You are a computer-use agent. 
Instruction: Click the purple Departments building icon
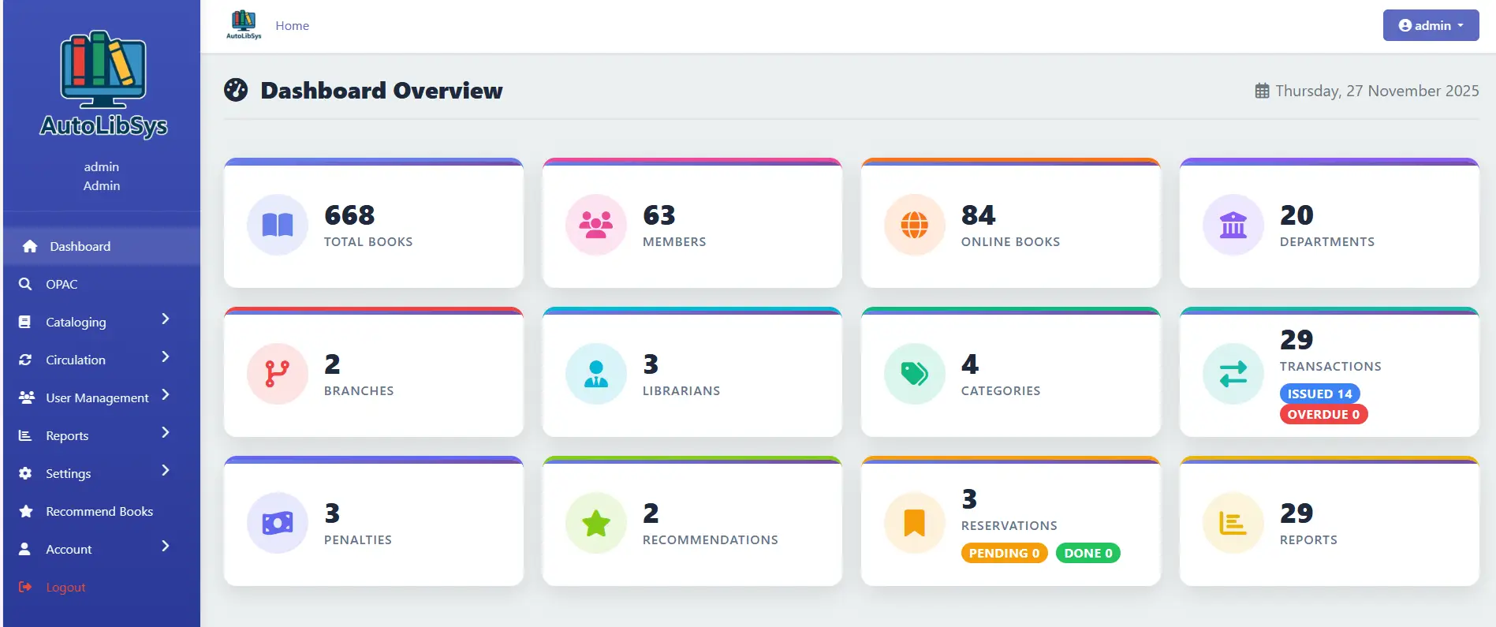coord(1233,226)
